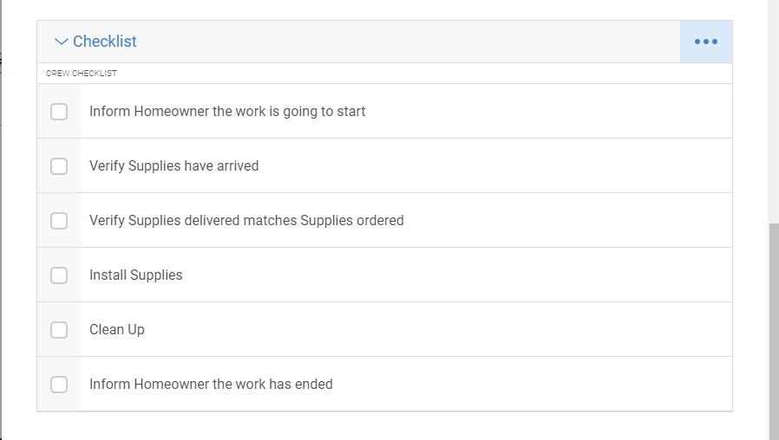The width and height of the screenshot is (779, 440).
Task: Open the three-dot menu in Checklist header
Action: (x=706, y=42)
